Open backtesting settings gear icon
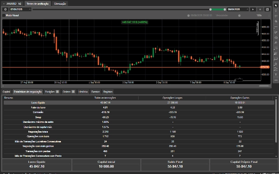279x174 pixels. 5,9
